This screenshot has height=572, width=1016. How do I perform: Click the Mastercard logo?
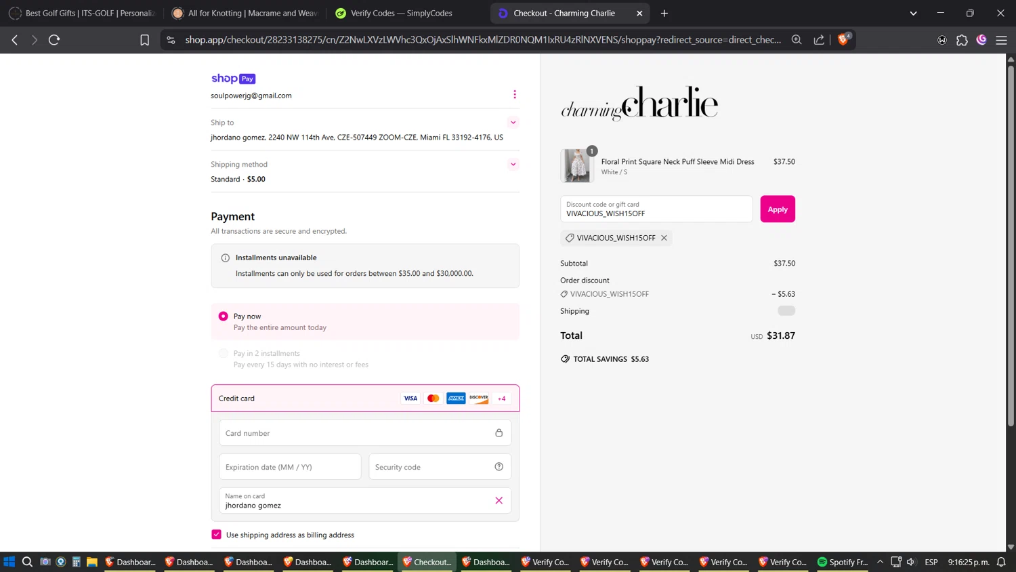click(433, 399)
